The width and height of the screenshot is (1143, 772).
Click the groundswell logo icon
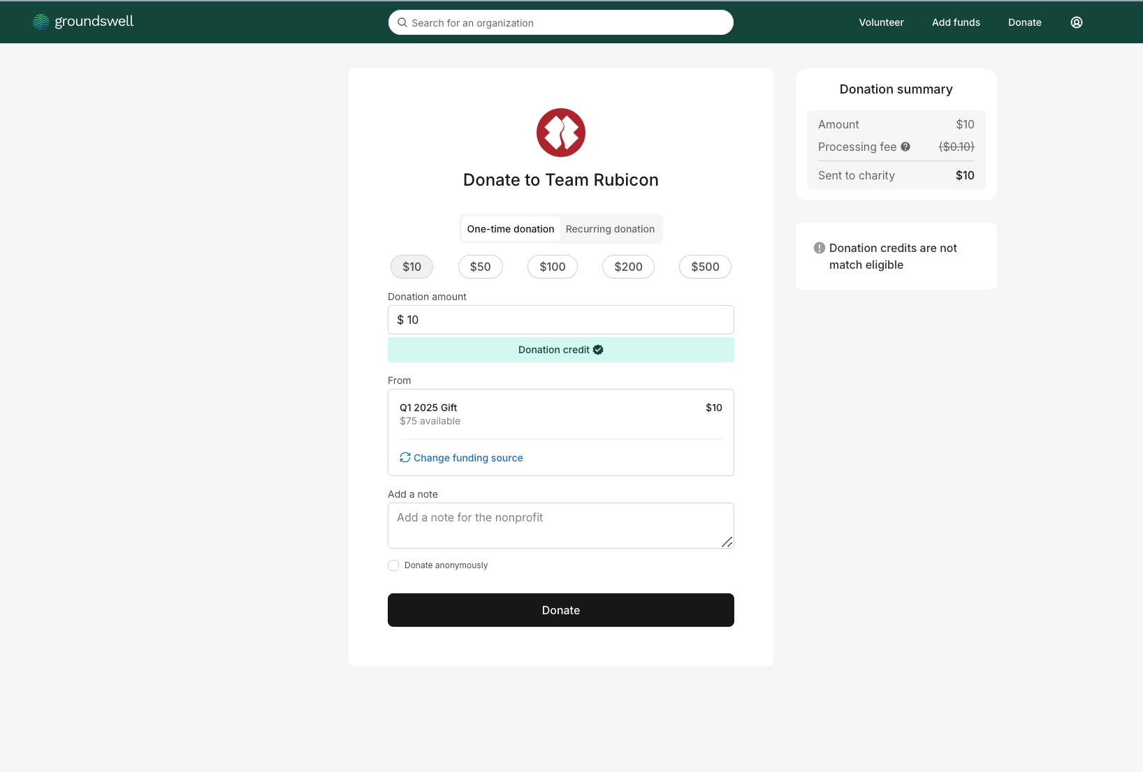click(41, 22)
